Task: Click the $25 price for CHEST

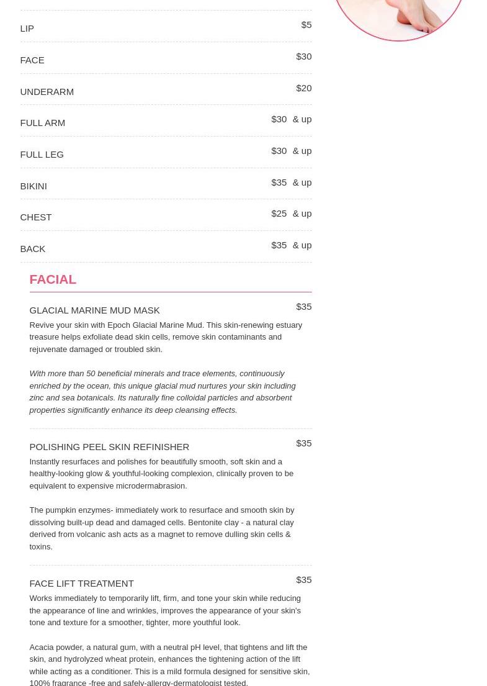Action: click(279, 214)
